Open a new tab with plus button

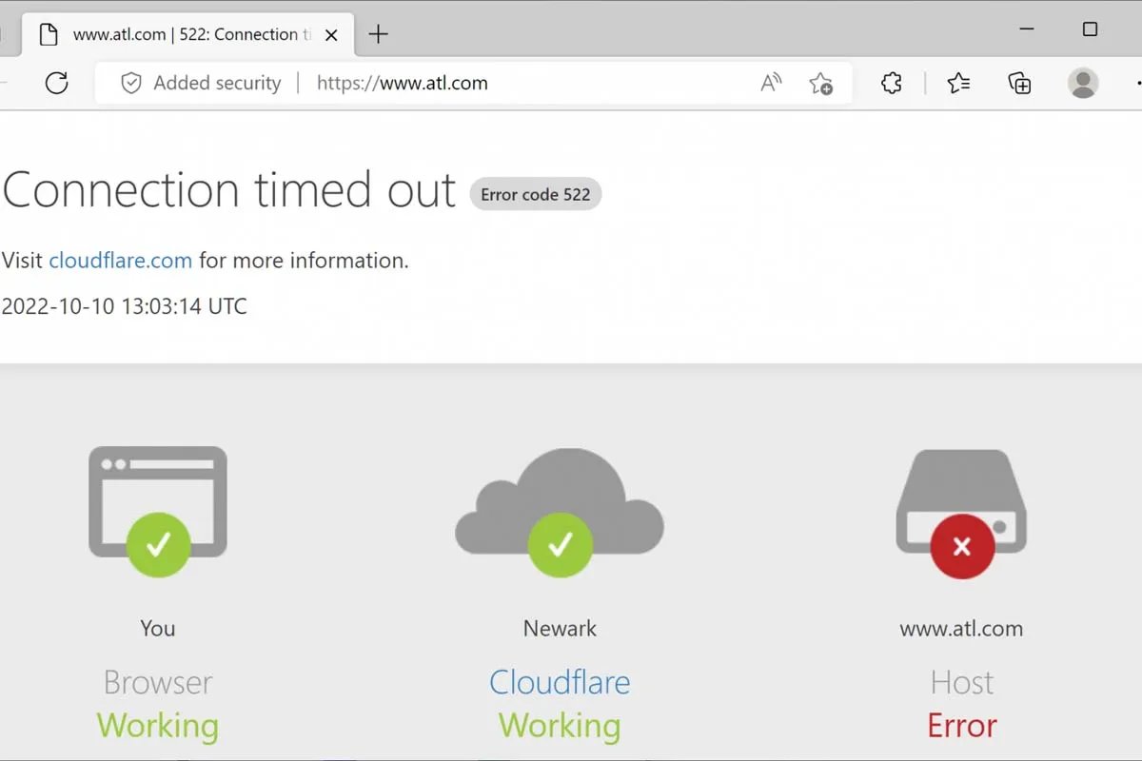[379, 35]
